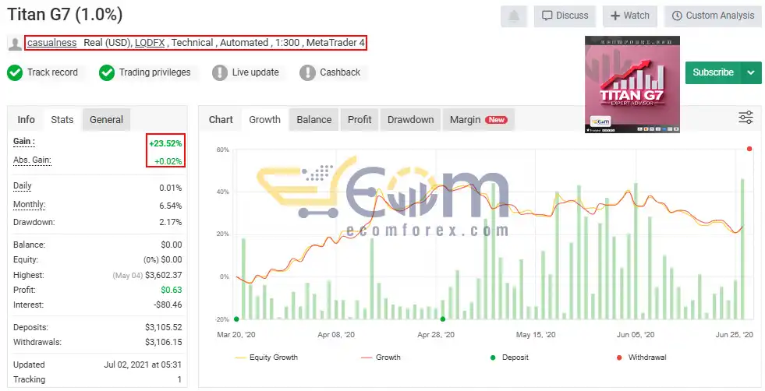Click the Abs. Gain label
Screen dimensions: 765x391
point(32,160)
